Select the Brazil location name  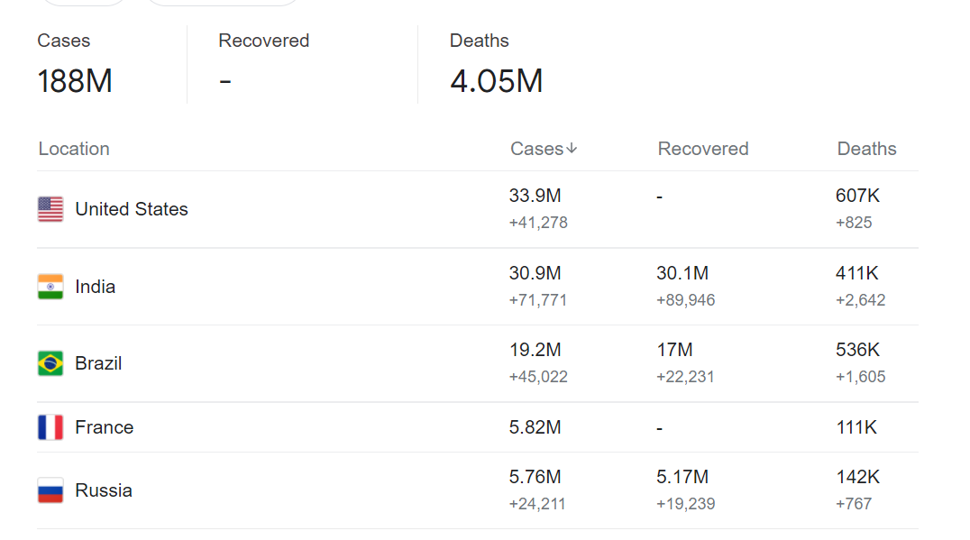coord(97,363)
